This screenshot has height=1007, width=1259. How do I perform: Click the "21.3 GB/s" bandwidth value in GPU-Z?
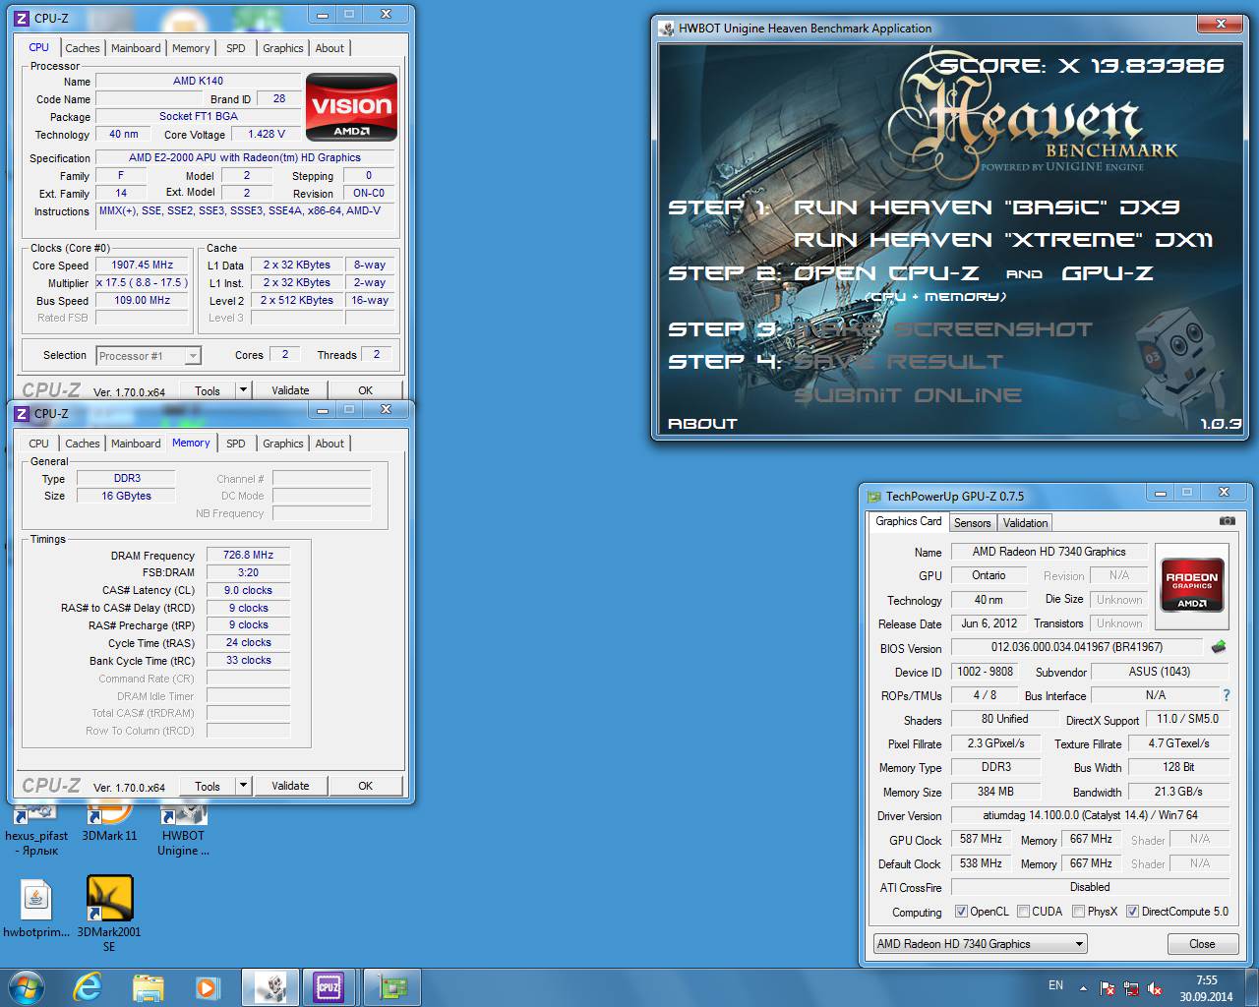coord(1178,792)
